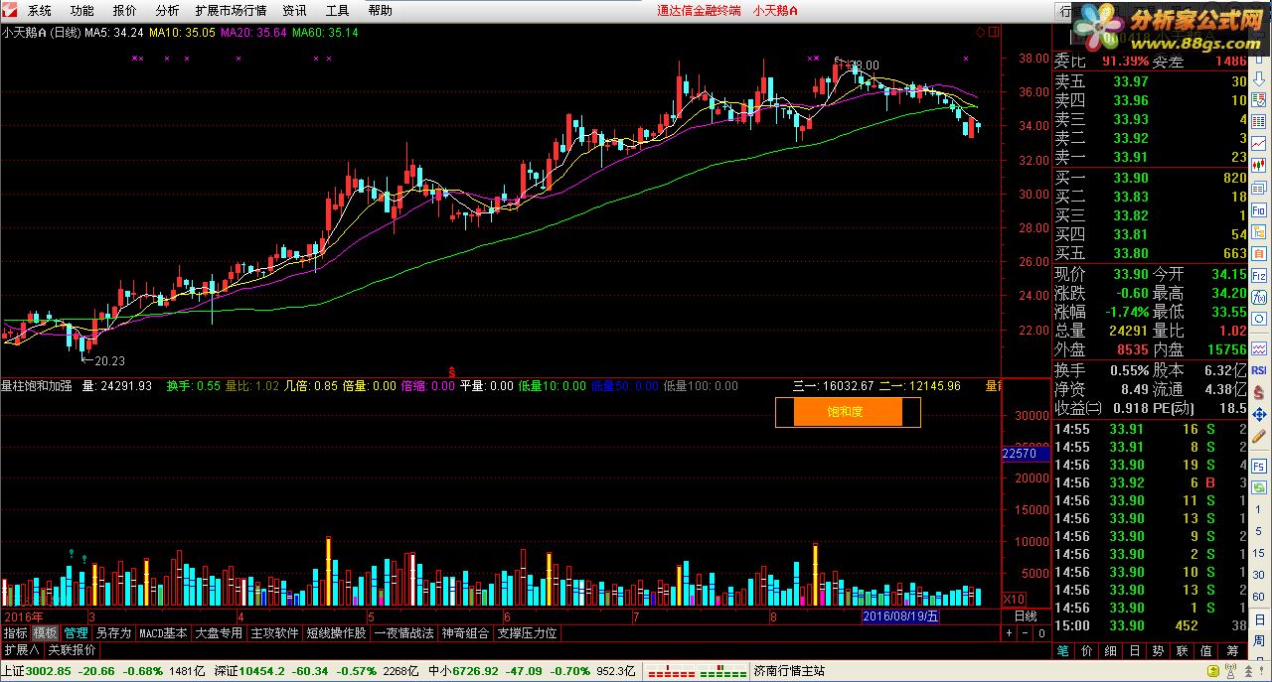
Task: Click the wave indicator icon in right toolbar
Action: pos(1259,348)
